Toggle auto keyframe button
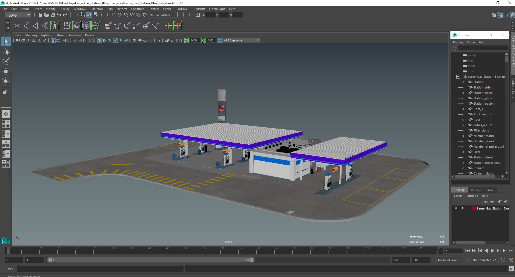Image resolution: width=515 pixels, height=277 pixels. point(503,260)
